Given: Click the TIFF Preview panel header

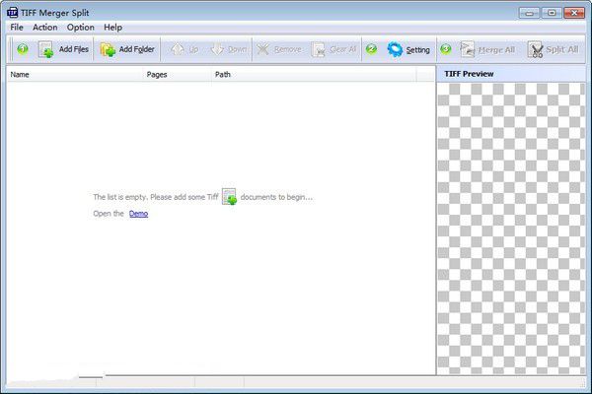Looking at the screenshot, I should click(511, 74).
